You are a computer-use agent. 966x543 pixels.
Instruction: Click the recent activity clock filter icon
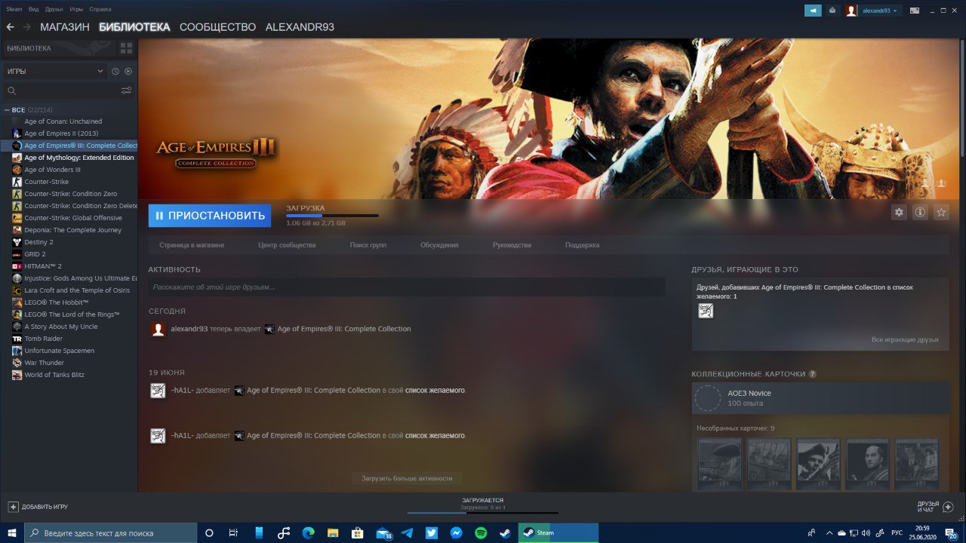[x=115, y=71]
